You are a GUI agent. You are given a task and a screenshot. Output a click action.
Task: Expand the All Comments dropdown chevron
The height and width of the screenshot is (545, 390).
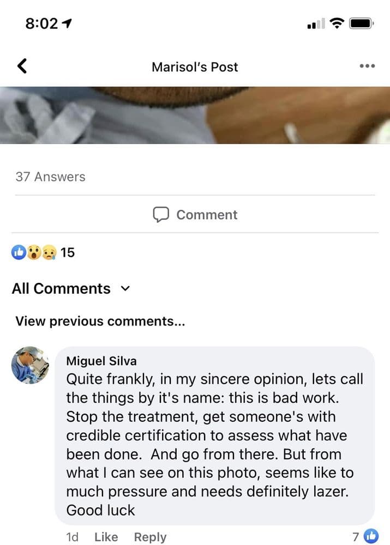pyautogui.click(x=125, y=288)
